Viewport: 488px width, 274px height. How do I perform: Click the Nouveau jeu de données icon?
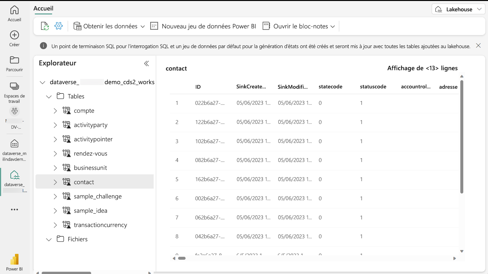pos(154,26)
